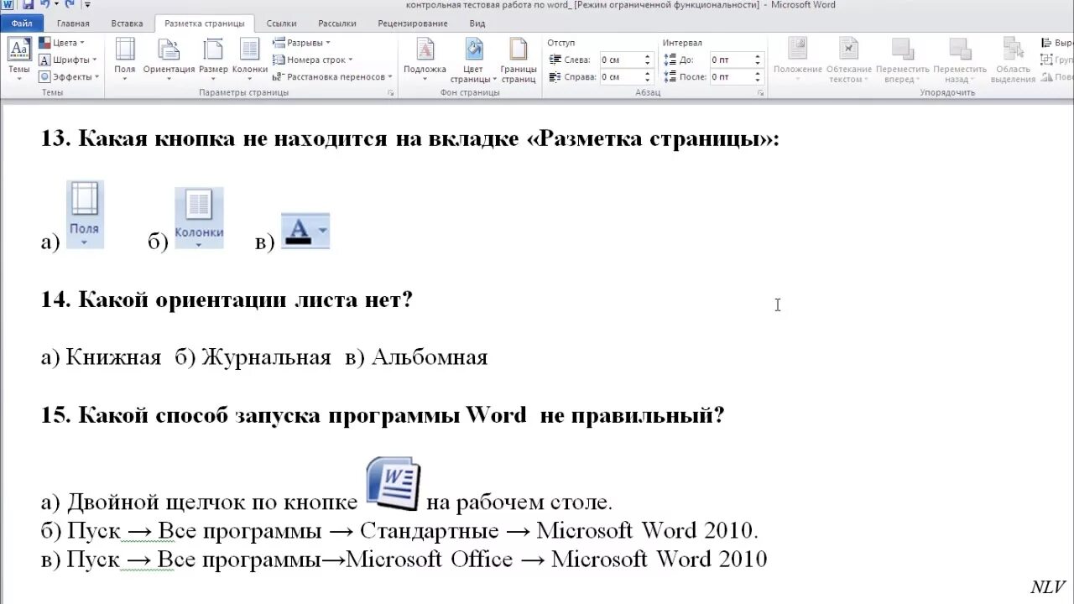Image resolution: width=1074 pixels, height=604 pixels.
Task: Click the Поля margins button in ribbon
Action: pos(125,60)
